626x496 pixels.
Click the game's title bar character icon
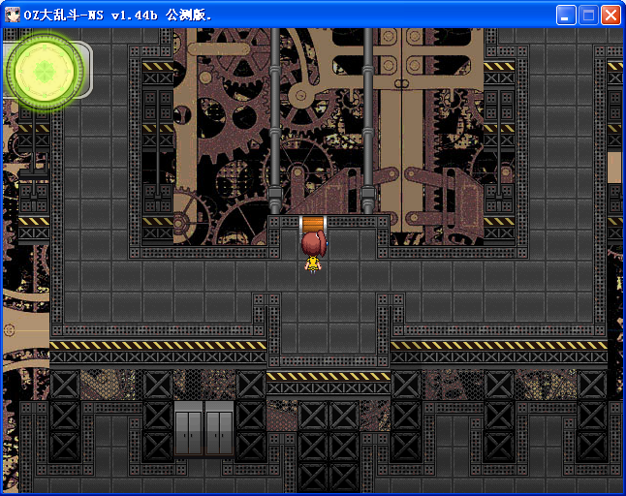point(12,15)
